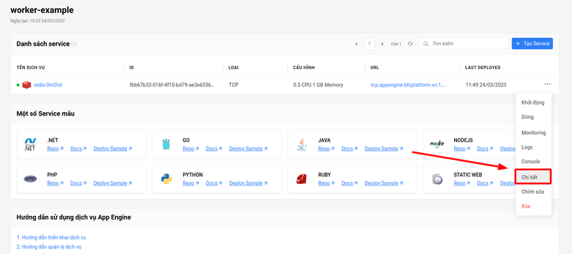Open JAVA Repo link
The width and height of the screenshot is (572, 254).
327,149
